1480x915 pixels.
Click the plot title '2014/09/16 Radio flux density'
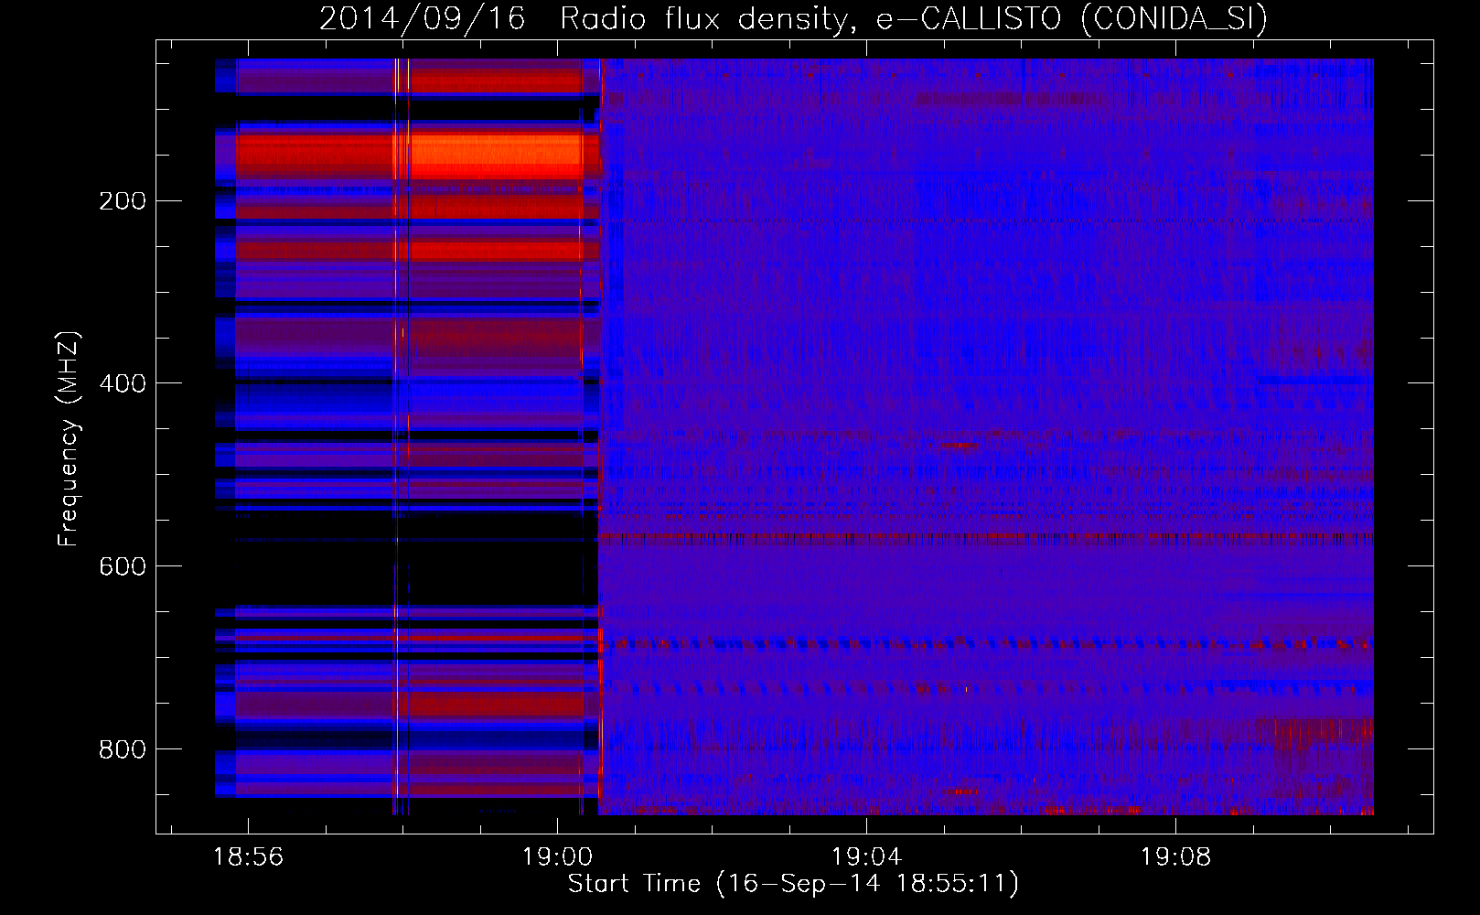click(794, 18)
